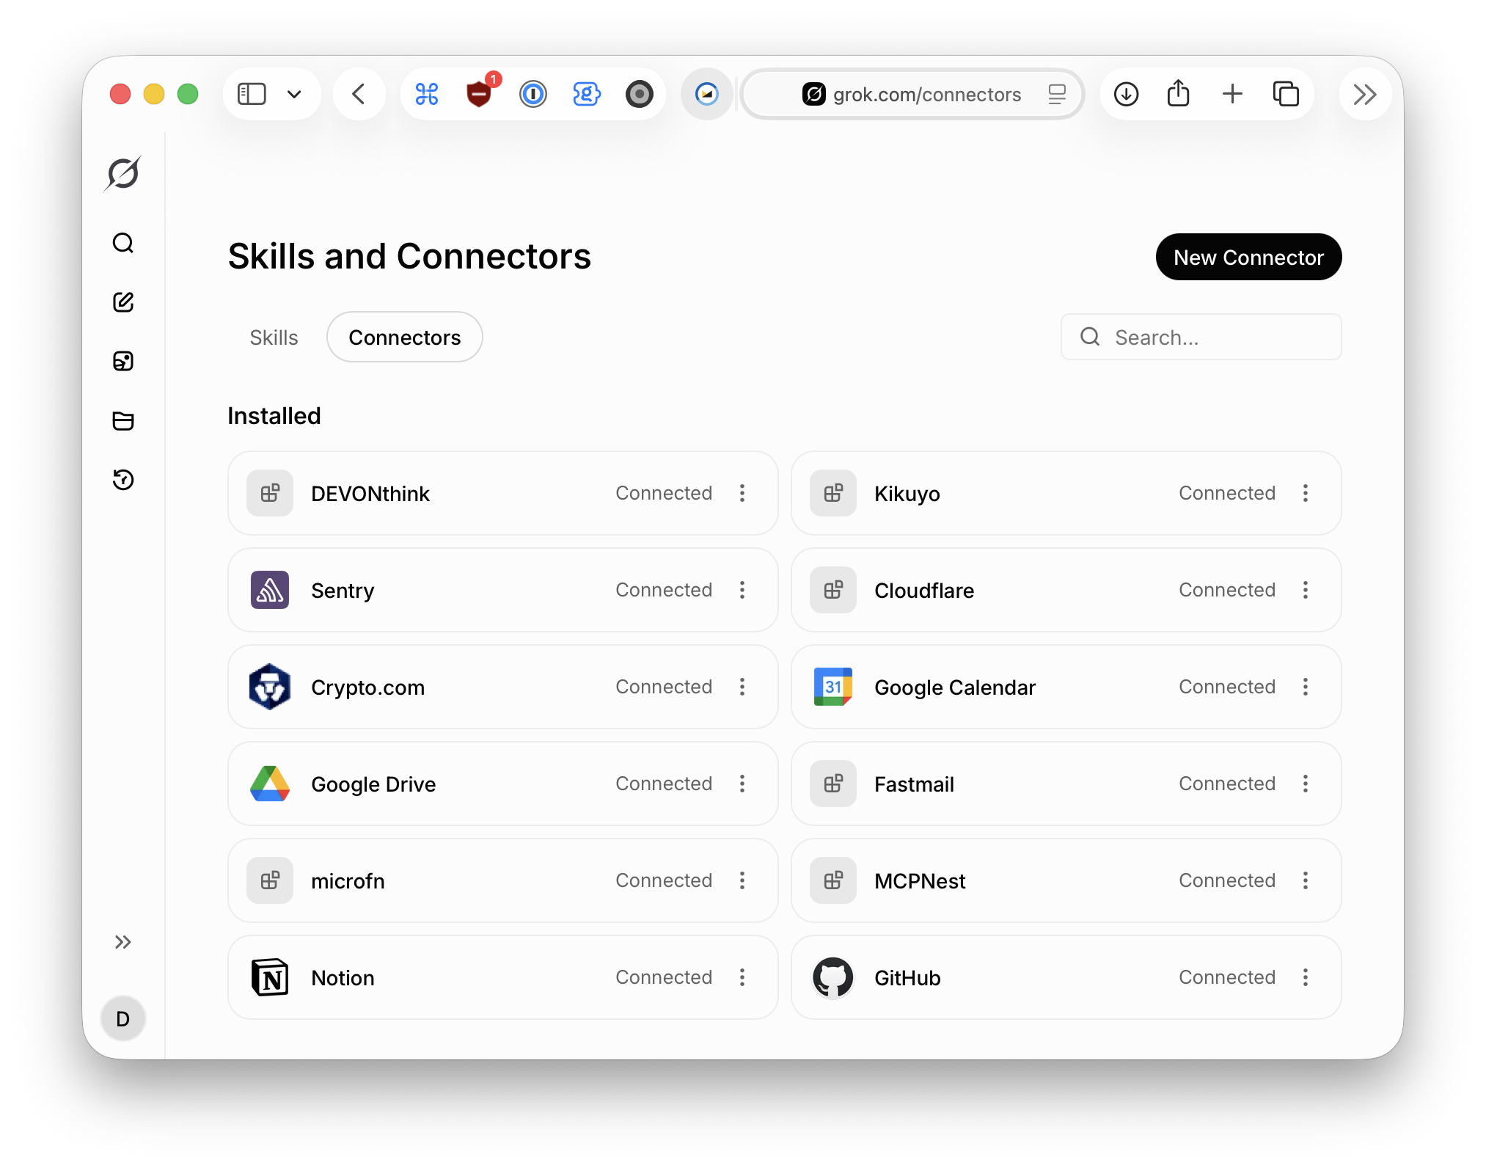
Task: Open a new tab with the plus button
Action: pos(1232,94)
